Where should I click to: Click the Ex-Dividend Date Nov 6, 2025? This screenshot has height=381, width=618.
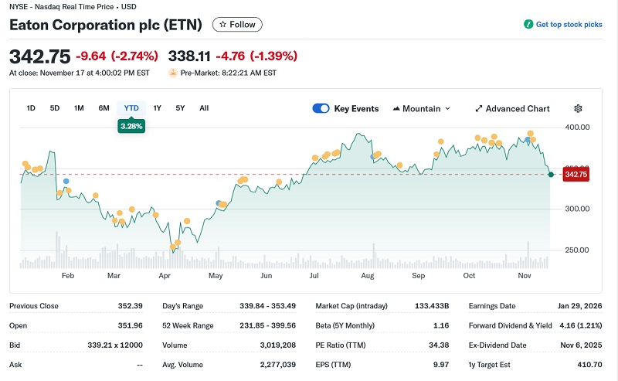click(x=581, y=345)
